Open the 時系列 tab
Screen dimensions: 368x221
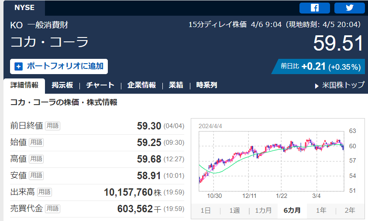tap(206, 85)
